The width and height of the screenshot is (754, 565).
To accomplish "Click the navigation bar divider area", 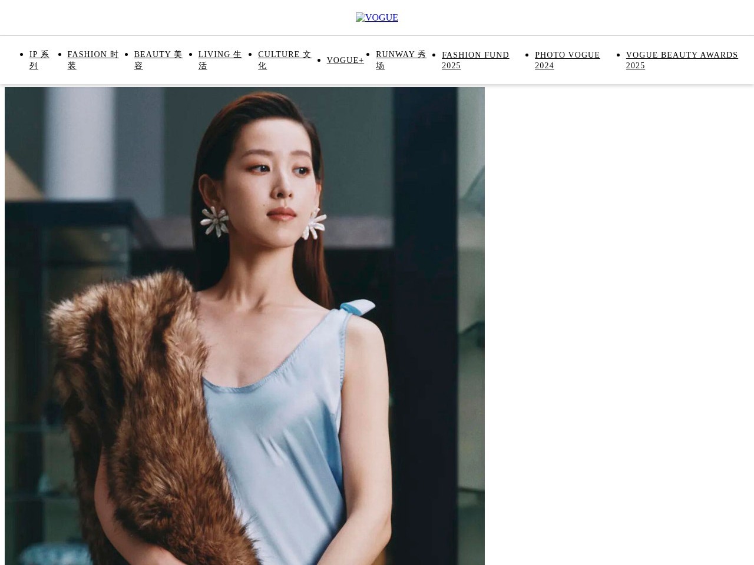I will 377,84.
